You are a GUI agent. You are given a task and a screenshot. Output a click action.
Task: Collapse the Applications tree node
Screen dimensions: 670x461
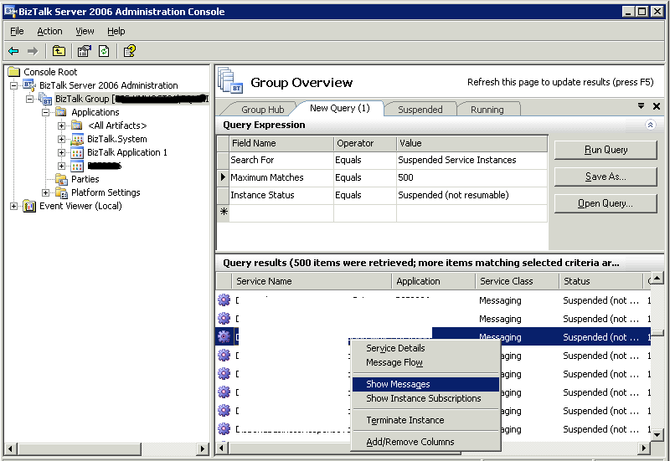(46, 112)
